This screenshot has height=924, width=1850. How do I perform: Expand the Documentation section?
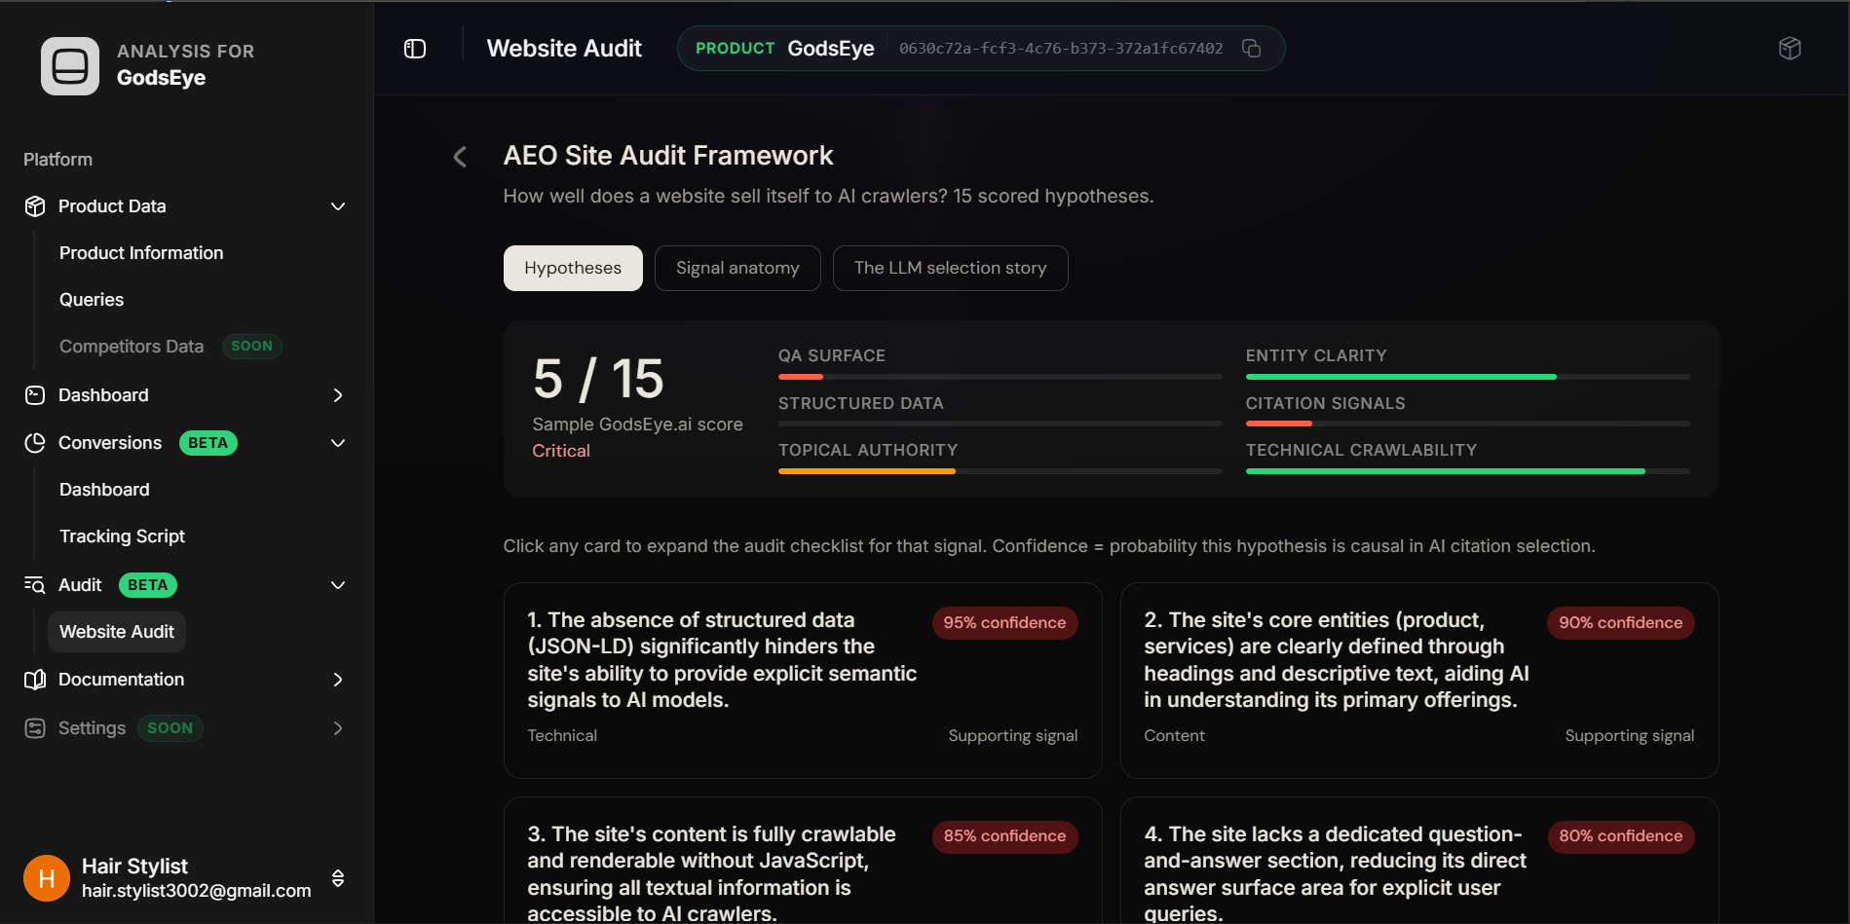coord(338,680)
